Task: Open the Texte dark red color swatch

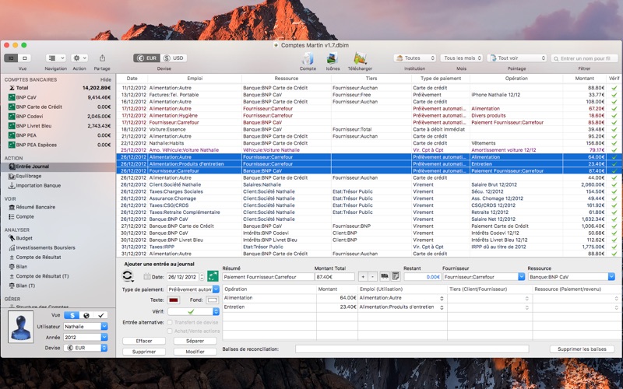Action: [x=174, y=300]
